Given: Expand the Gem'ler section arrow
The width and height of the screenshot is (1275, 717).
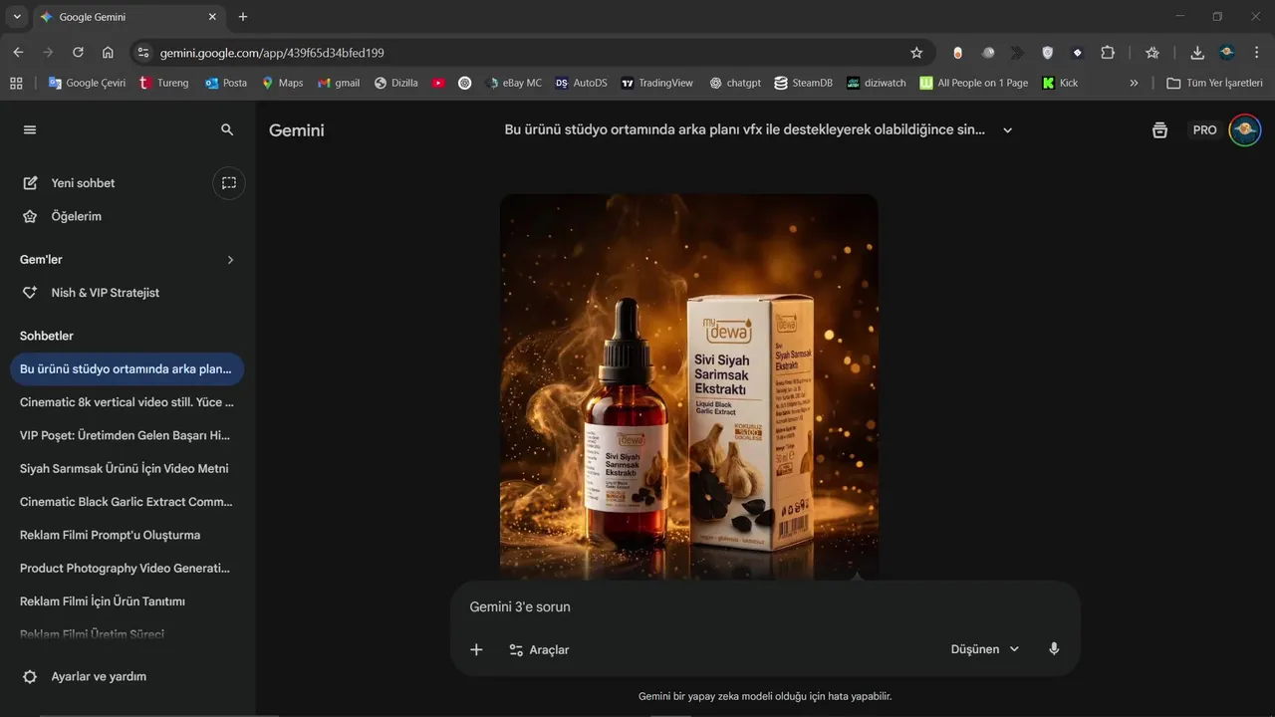Looking at the screenshot, I should click(x=230, y=260).
